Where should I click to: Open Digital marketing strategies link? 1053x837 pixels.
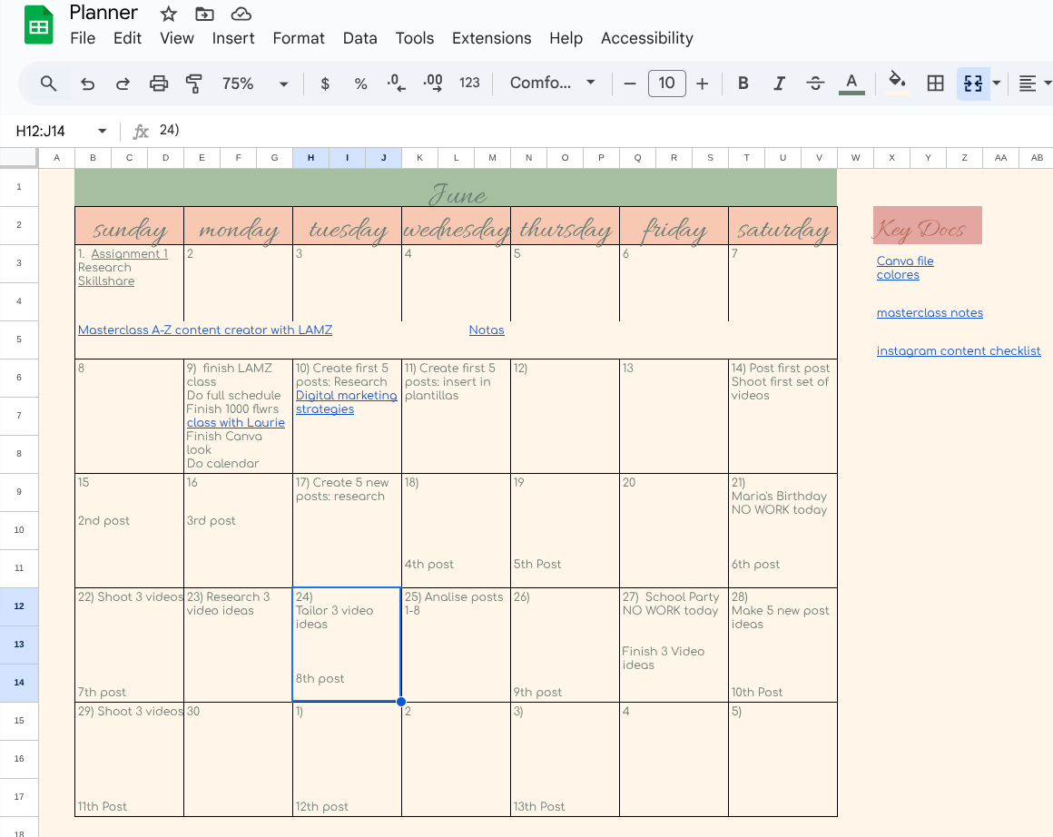pos(346,402)
